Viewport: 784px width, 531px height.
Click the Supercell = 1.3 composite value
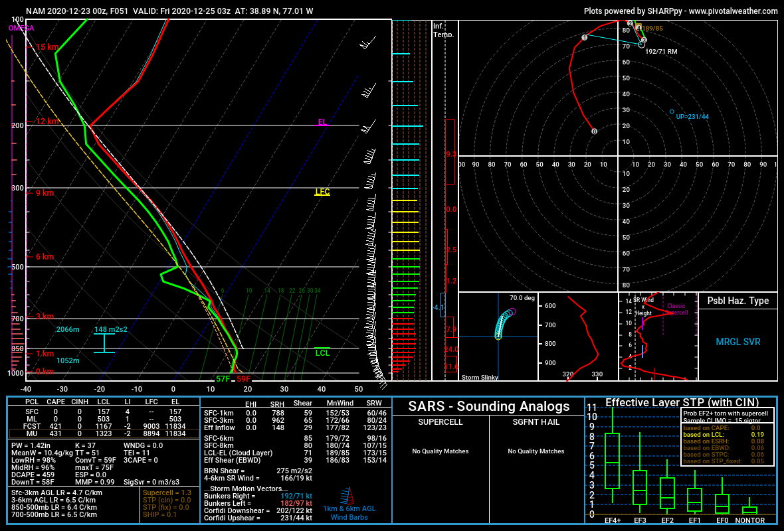(x=167, y=493)
